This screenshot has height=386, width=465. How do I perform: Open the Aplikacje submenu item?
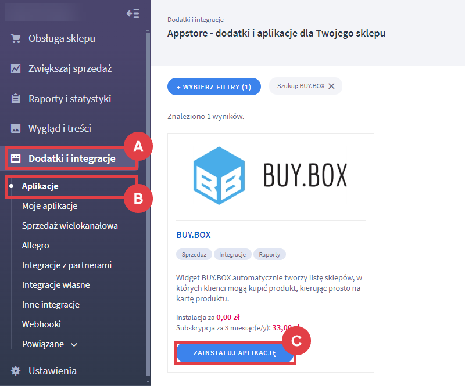coord(40,186)
